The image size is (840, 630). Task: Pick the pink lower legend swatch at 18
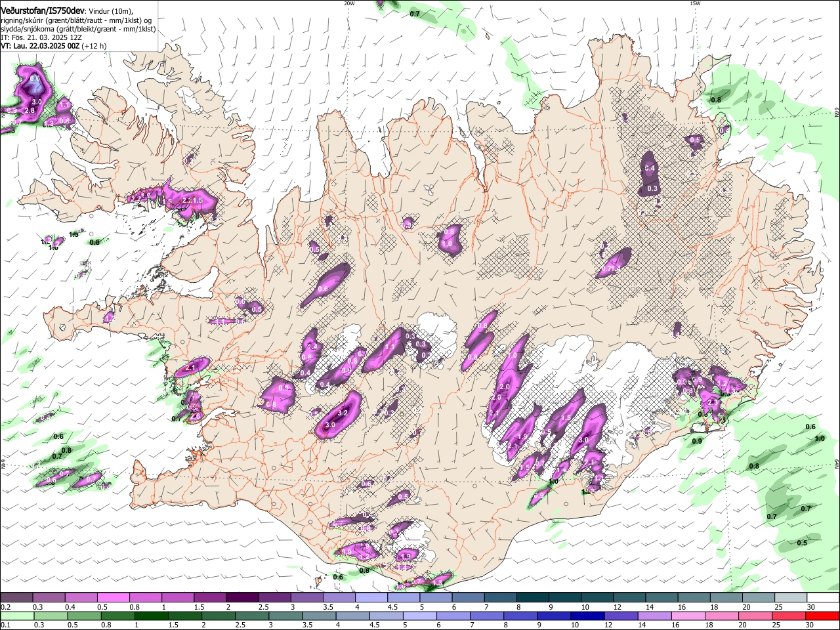[x=722, y=616]
